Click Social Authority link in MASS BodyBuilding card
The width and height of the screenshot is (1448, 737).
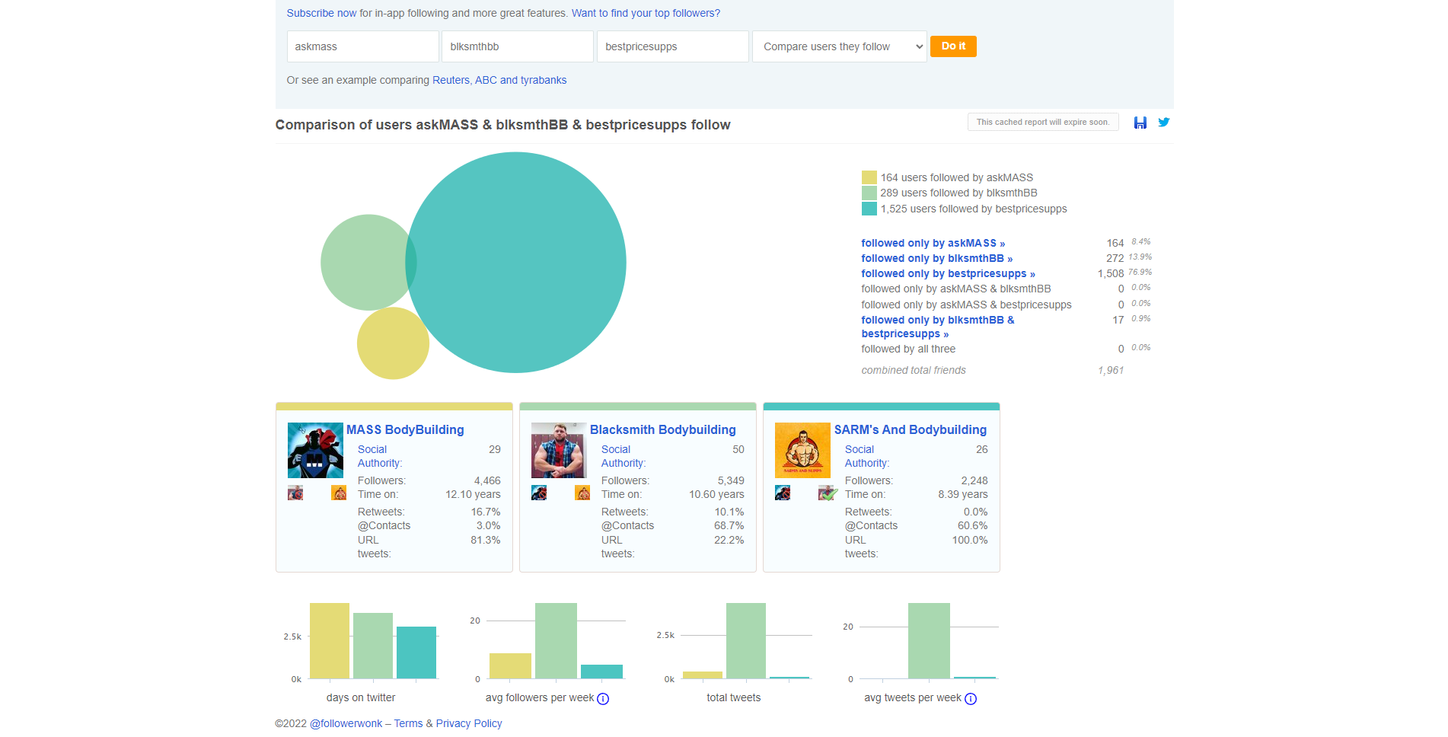pyautogui.click(x=380, y=456)
